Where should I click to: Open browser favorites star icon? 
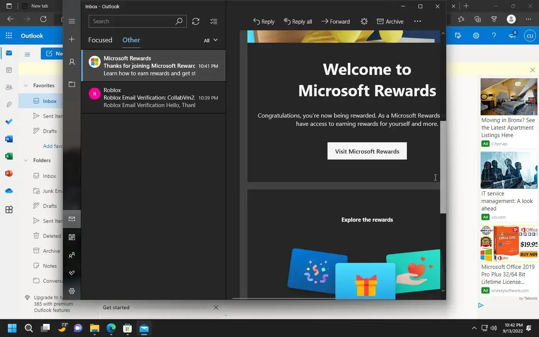click(x=461, y=19)
